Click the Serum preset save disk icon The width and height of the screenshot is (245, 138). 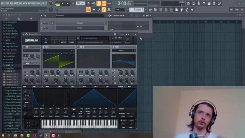(78, 38)
